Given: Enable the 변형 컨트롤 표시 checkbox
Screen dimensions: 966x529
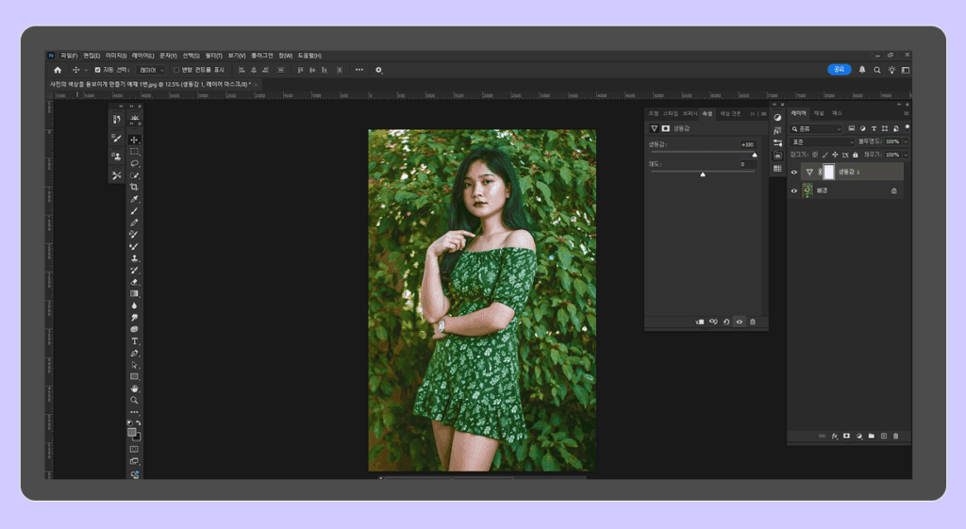Looking at the screenshot, I should (x=176, y=70).
